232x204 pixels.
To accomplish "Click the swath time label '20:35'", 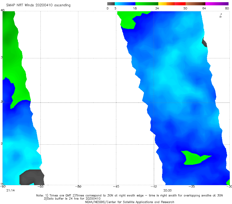I will [x=167, y=191].
